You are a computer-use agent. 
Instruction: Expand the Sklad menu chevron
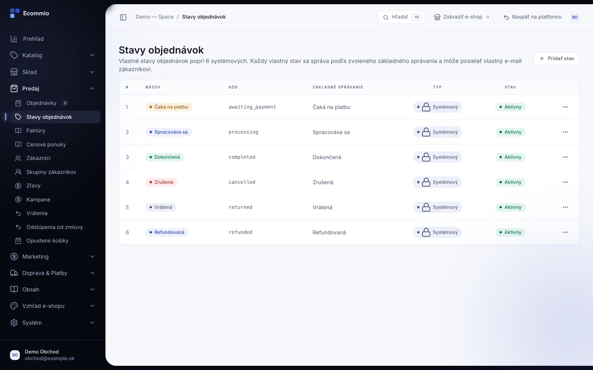point(92,72)
